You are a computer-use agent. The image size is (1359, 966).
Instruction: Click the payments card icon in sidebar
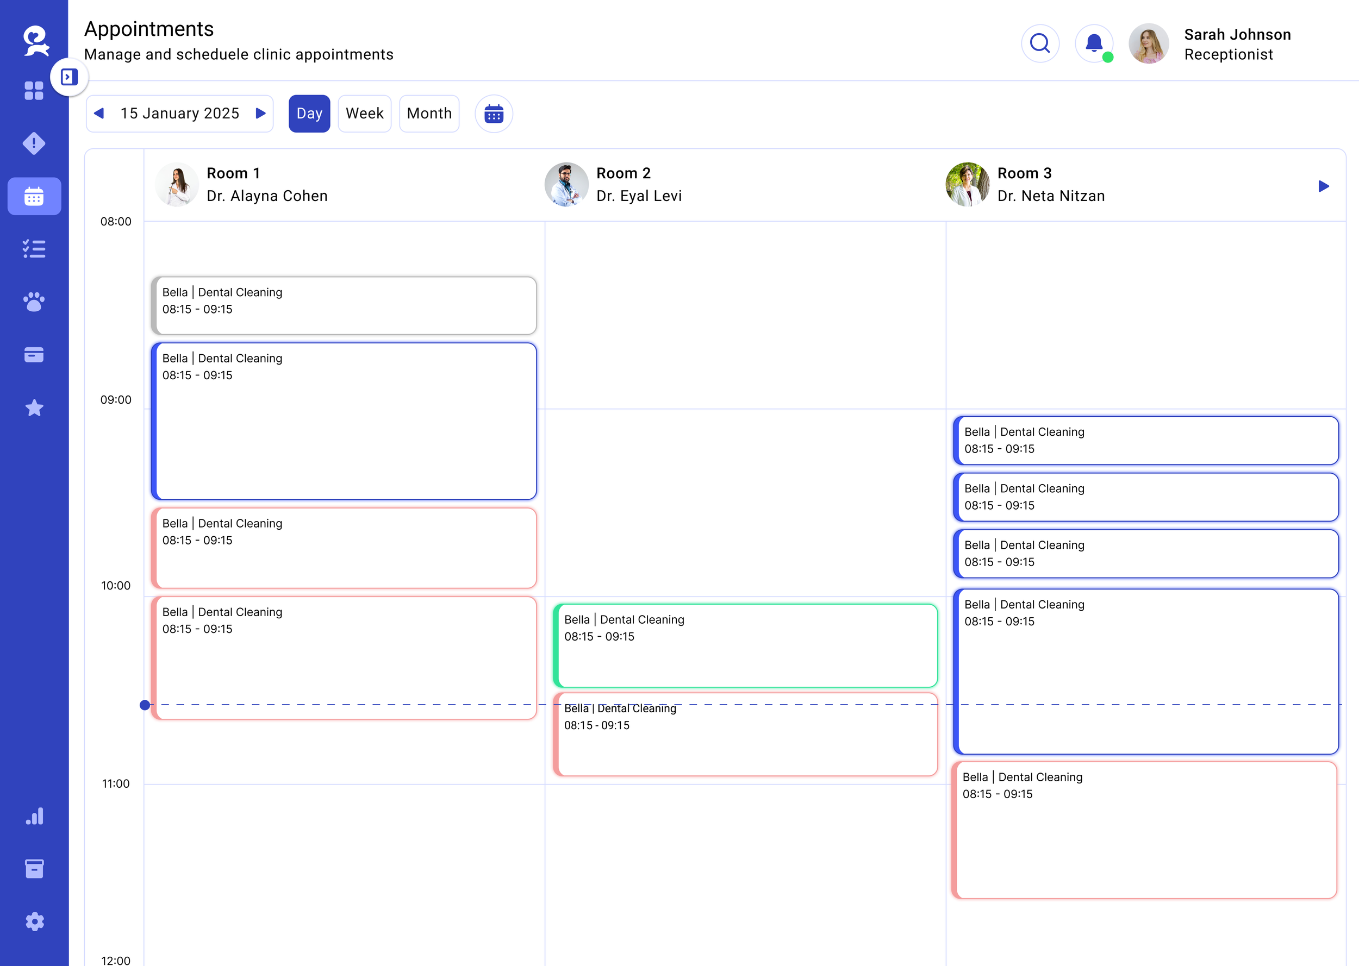(34, 355)
